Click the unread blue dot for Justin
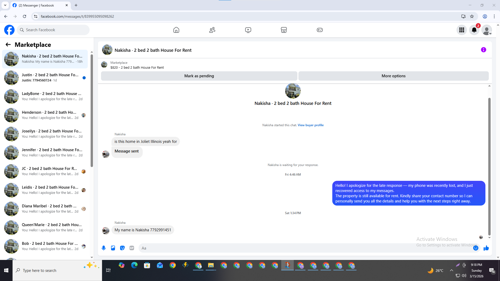500x281 pixels. point(84,78)
